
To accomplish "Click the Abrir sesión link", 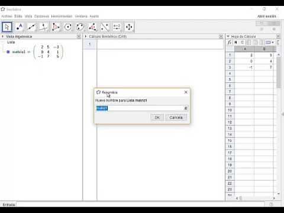I will coord(267,17).
